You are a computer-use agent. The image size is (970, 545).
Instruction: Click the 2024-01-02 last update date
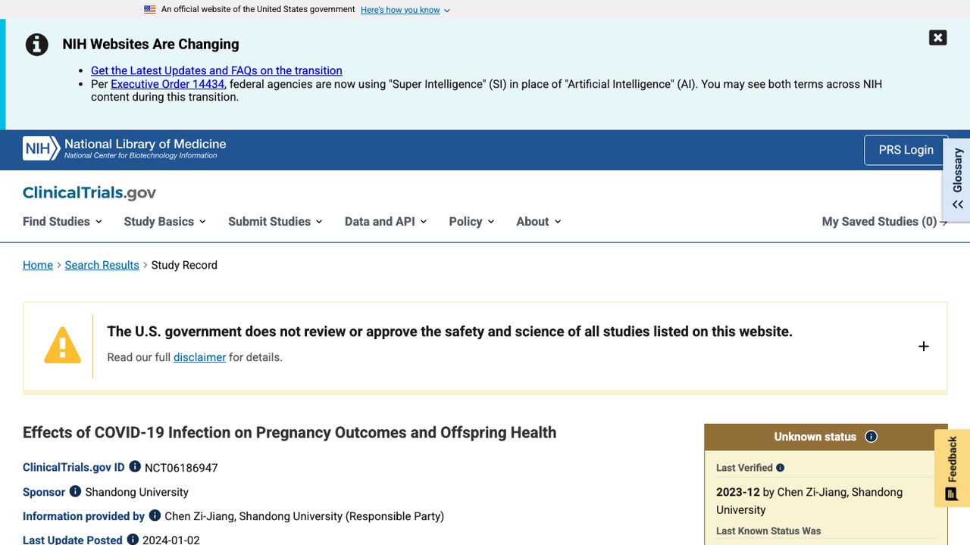click(x=171, y=540)
